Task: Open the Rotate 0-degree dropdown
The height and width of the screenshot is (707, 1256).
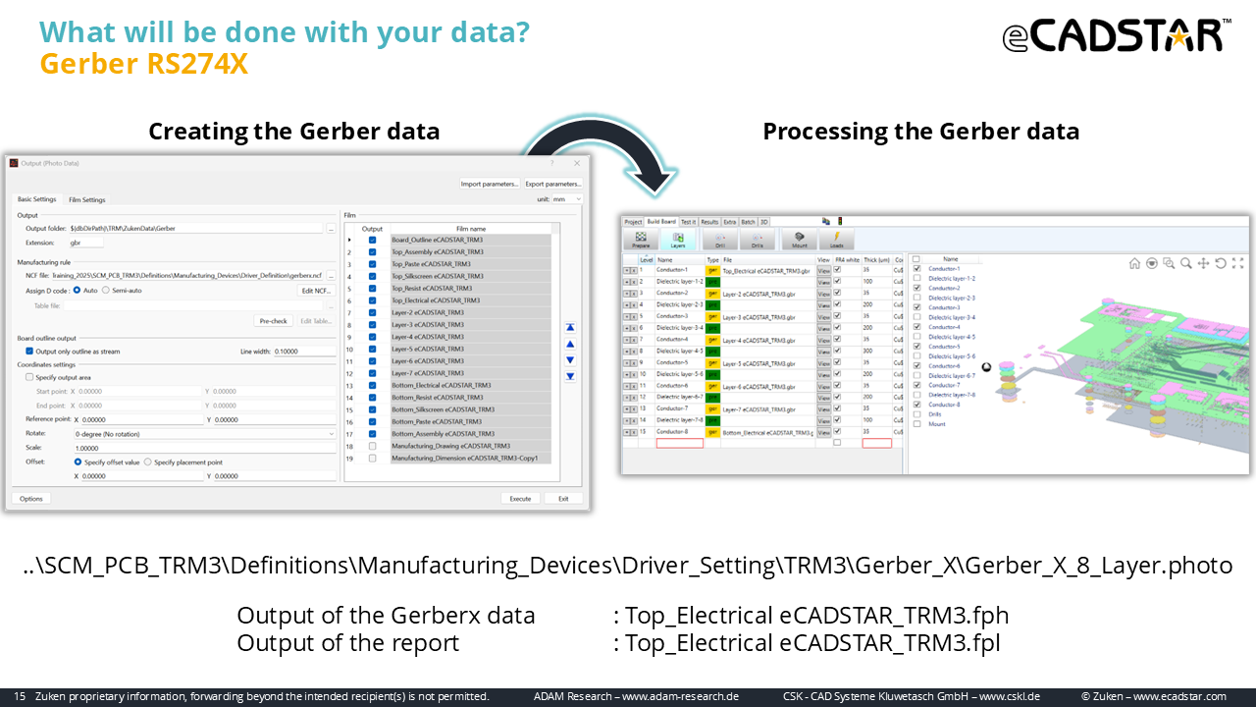Action: [x=204, y=433]
